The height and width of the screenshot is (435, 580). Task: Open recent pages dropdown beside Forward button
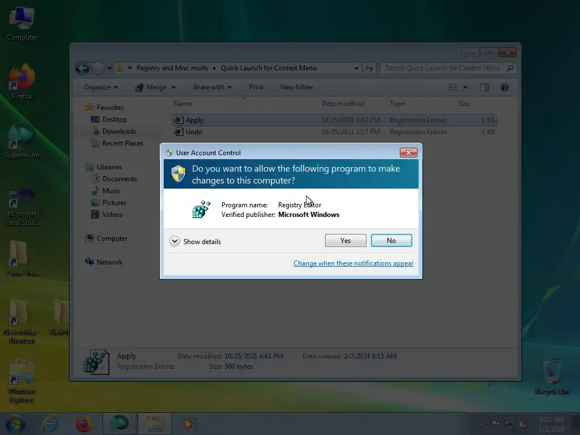109,68
